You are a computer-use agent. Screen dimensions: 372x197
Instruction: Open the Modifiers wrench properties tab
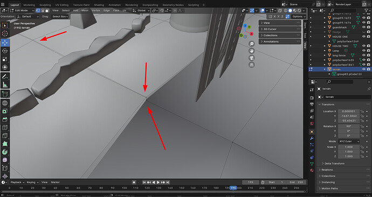pyautogui.click(x=312, y=138)
